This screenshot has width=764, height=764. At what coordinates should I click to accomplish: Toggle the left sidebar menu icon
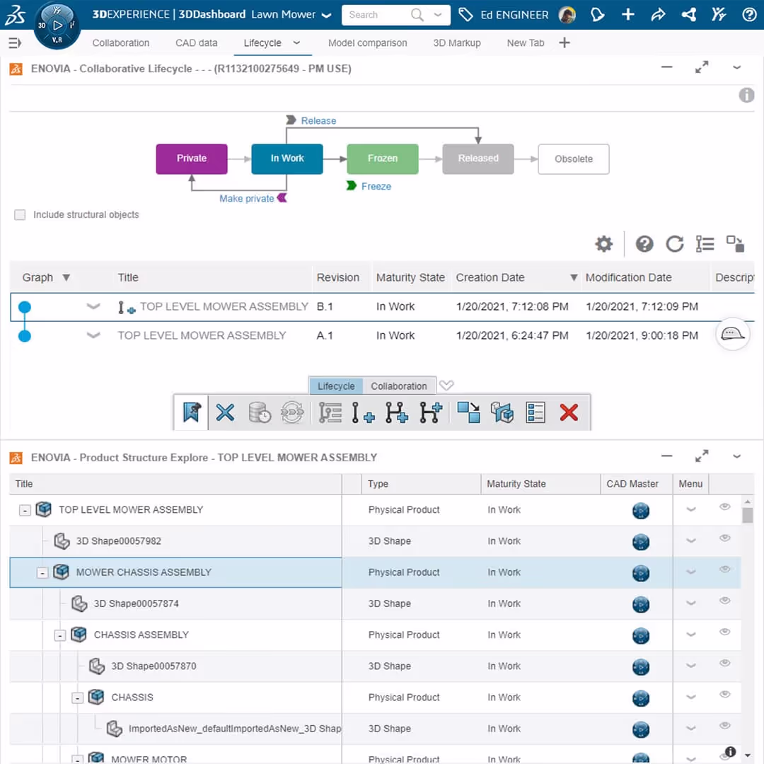click(15, 43)
